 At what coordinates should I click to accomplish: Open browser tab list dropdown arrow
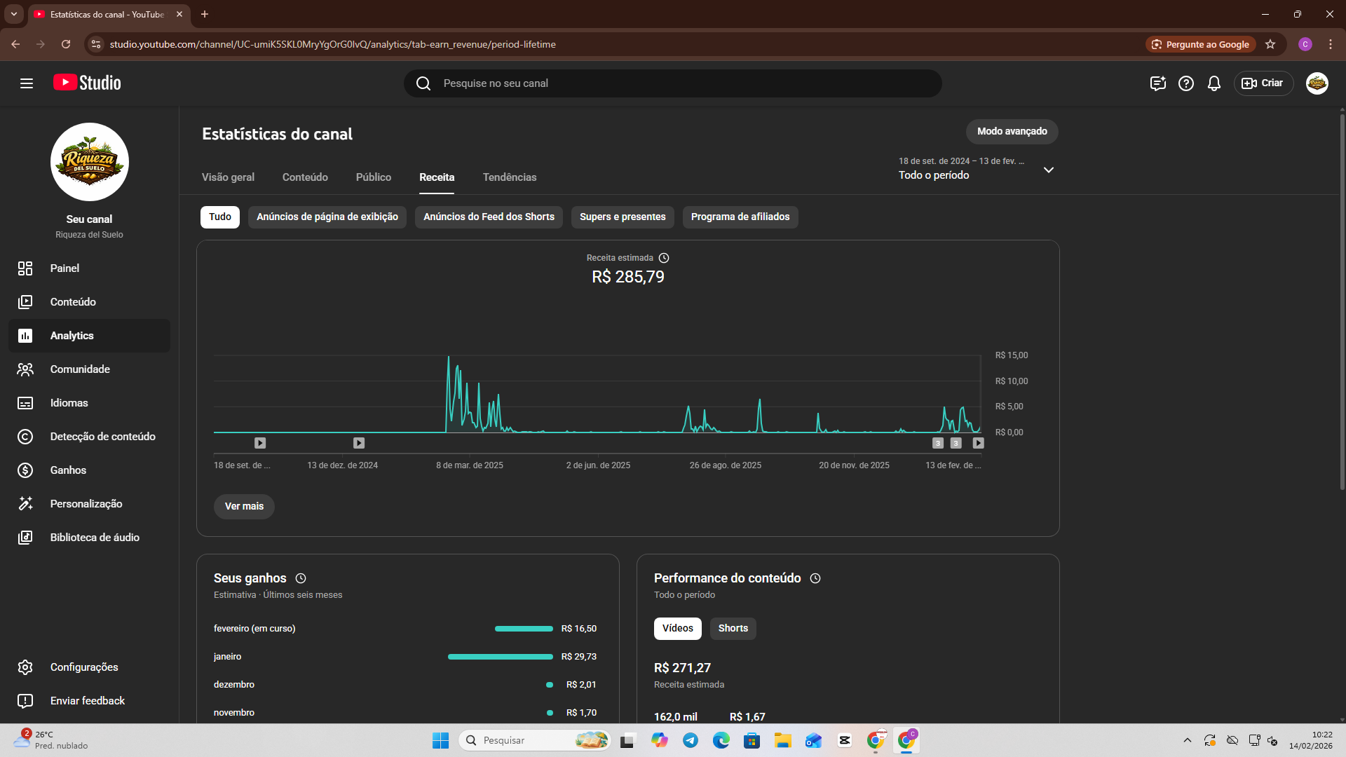(13, 14)
